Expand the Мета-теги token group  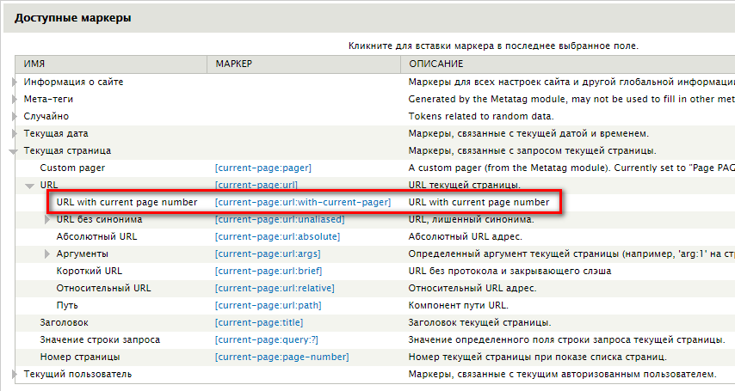point(15,99)
